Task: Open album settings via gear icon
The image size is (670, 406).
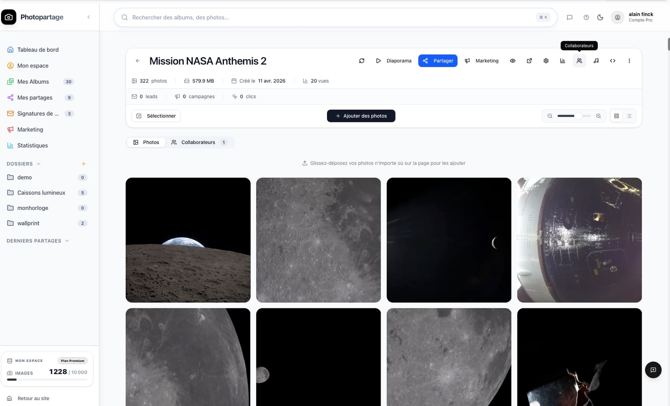Action: (x=546, y=61)
